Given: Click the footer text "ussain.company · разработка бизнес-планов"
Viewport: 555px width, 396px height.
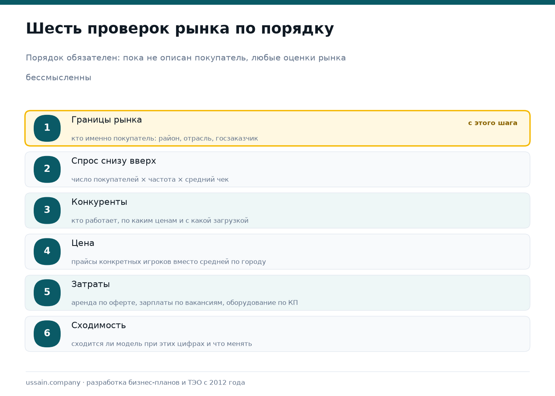Looking at the screenshot, I should click(x=135, y=383).
